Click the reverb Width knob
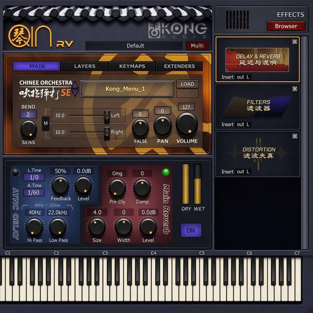 pos(123,227)
